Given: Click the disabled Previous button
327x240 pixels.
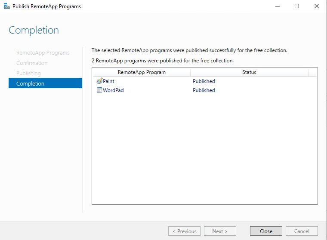Looking at the screenshot, I should (x=184, y=231).
